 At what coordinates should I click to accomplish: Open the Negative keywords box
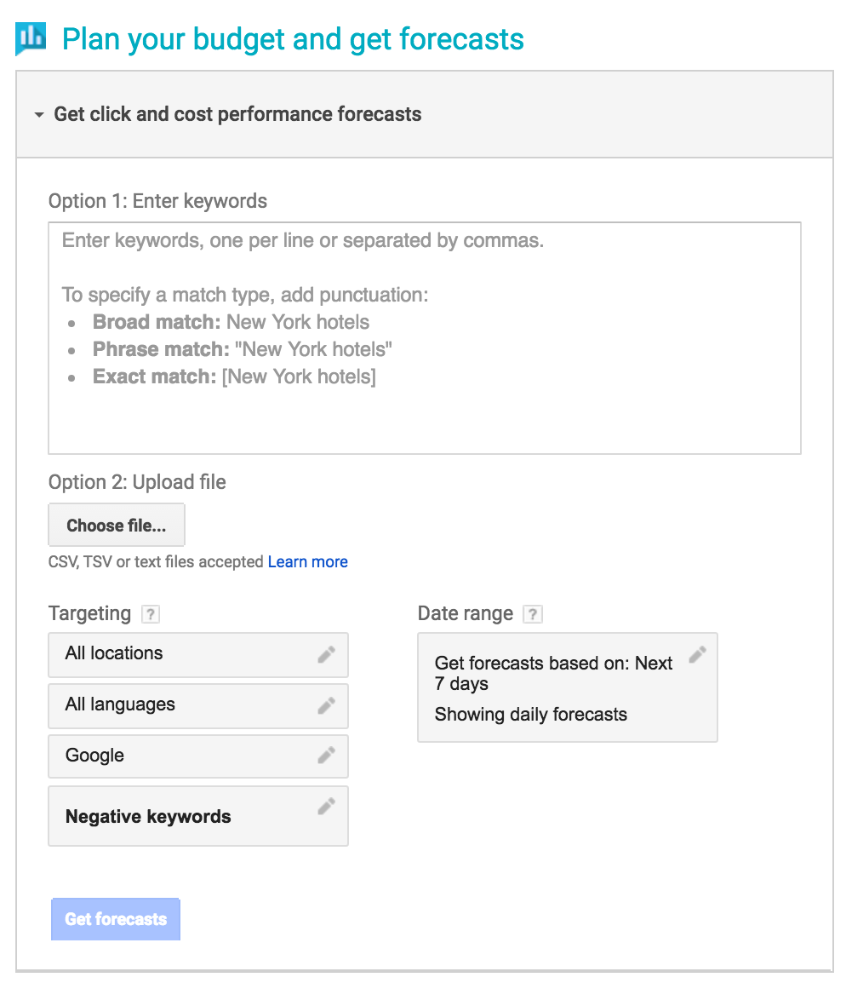(x=197, y=816)
